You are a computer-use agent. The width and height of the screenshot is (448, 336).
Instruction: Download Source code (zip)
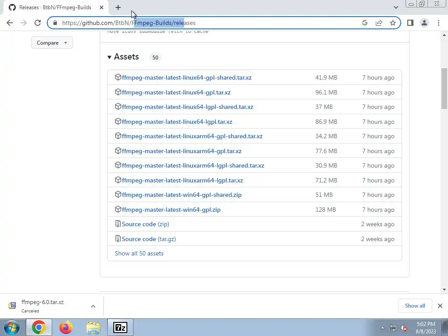pyautogui.click(x=145, y=224)
